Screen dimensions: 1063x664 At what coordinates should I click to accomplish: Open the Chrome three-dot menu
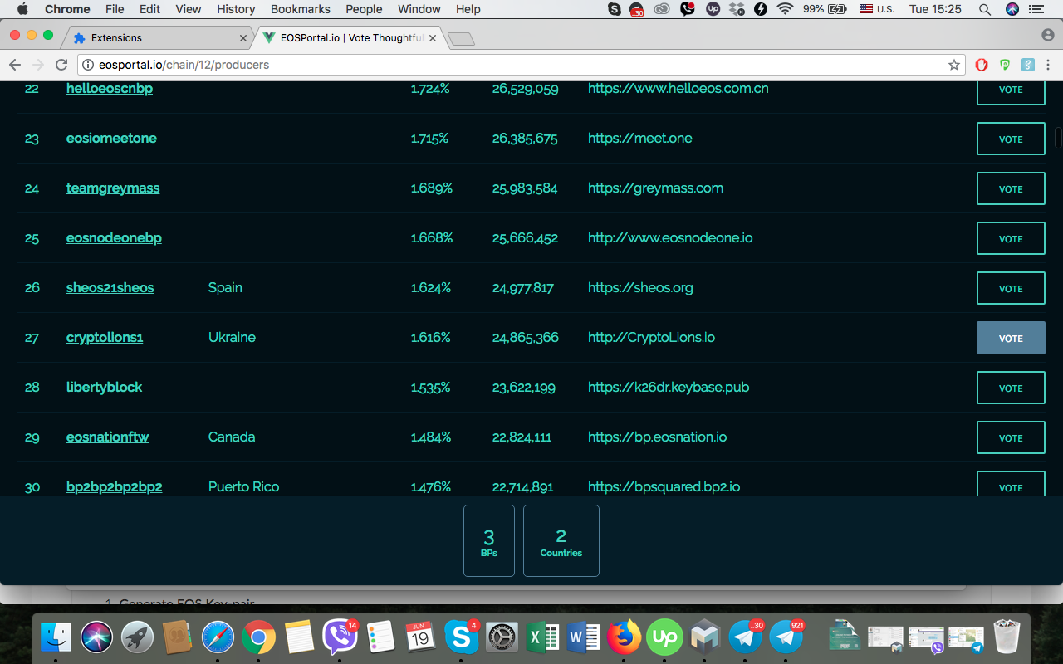(1050, 65)
